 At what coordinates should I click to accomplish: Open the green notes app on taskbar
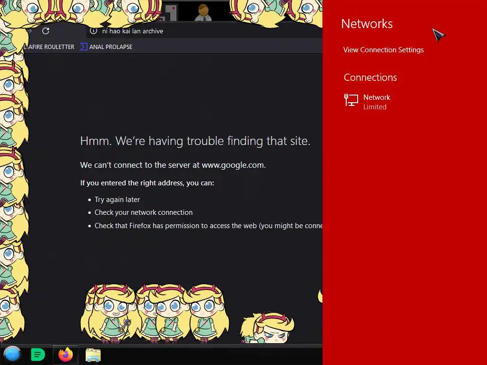coord(38,355)
